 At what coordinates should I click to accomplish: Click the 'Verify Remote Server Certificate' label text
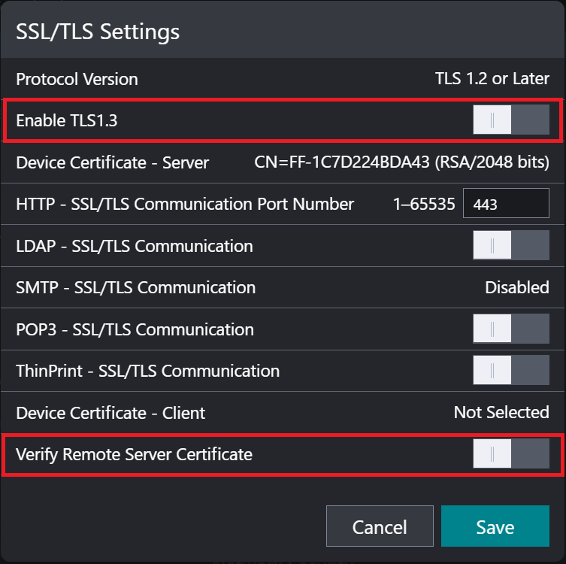[x=134, y=454]
